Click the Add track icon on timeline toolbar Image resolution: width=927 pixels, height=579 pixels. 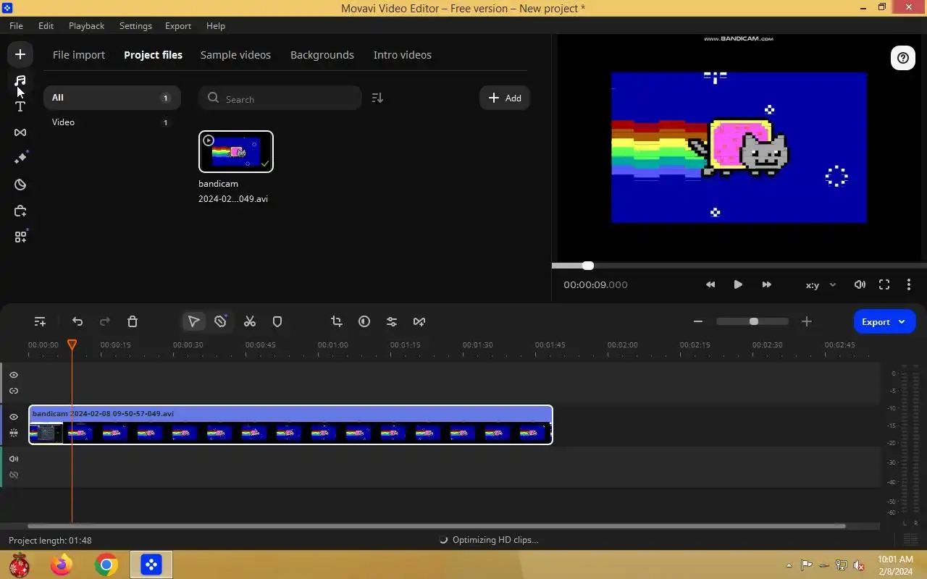click(x=40, y=321)
